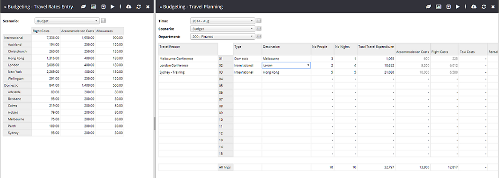Viewport: 499px width, 178px height.
Task: Open Department dropdown showing 200 - Finance
Action: point(223,37)
